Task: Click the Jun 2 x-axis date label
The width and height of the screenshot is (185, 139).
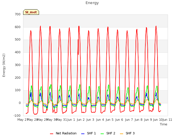Action: click(x=81, y=120)
